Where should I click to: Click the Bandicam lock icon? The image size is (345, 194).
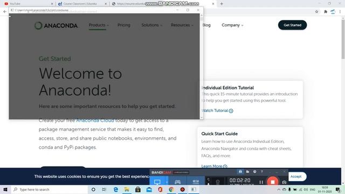click(240, 171)
